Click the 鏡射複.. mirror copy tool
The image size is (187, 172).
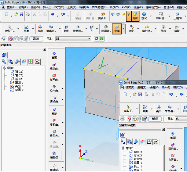coord(147,29)
